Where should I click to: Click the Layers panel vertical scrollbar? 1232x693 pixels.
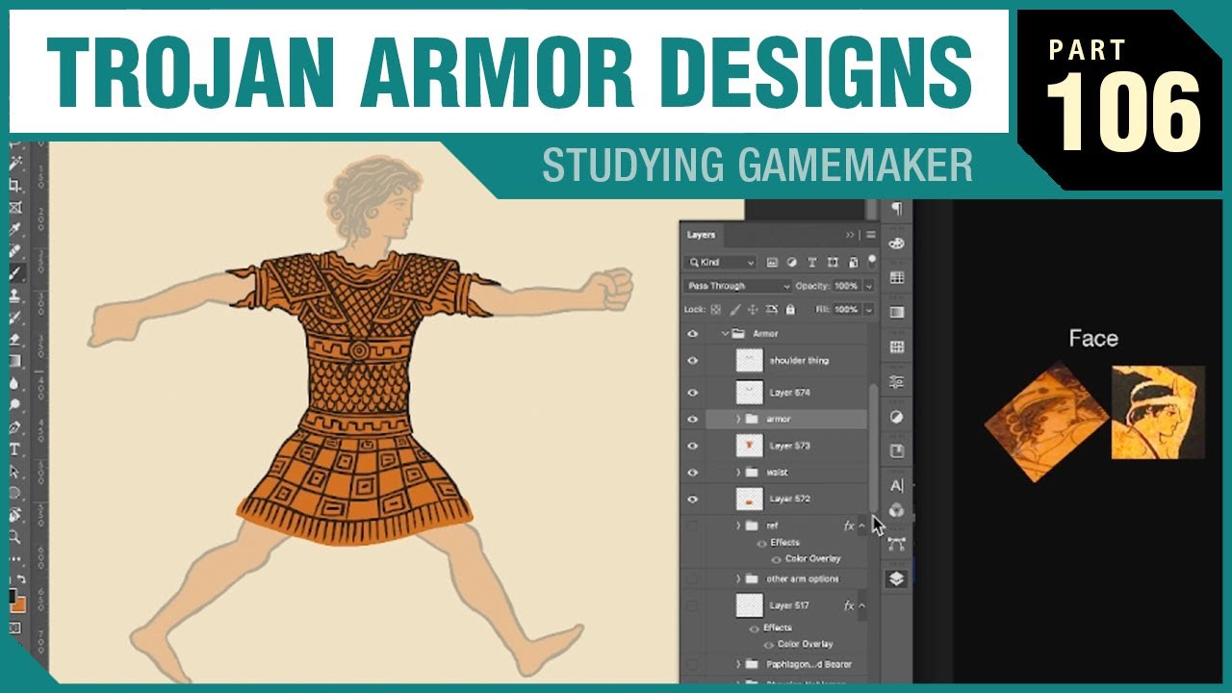(x=874, y=448)
